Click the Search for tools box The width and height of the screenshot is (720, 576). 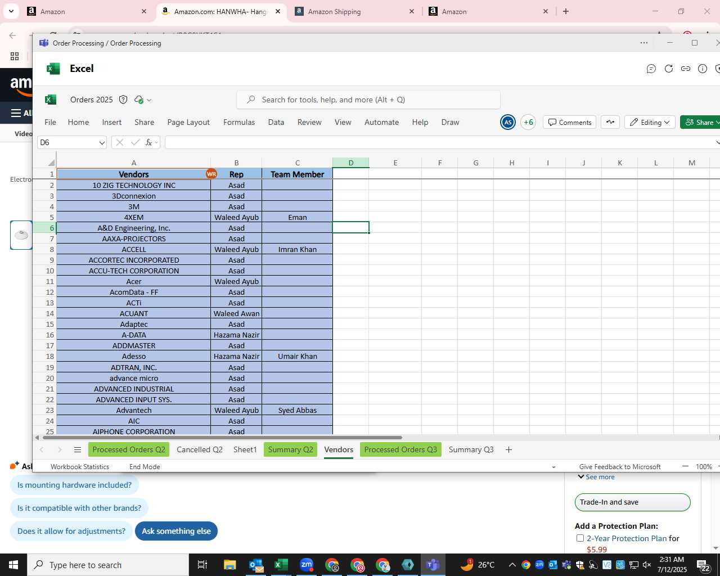click(x=368, y=100)
